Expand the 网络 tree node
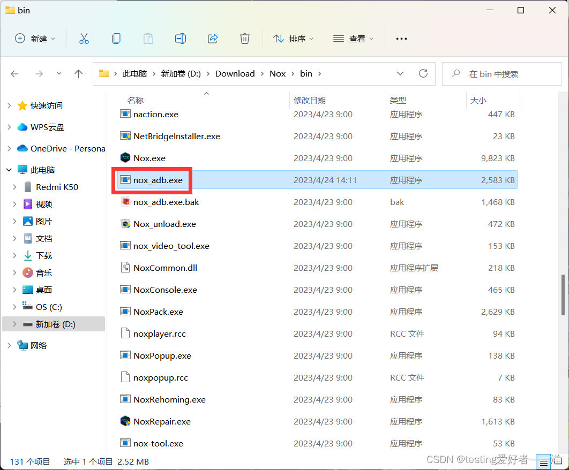Viewport: 569px width, 470px height. click(9, 346)
